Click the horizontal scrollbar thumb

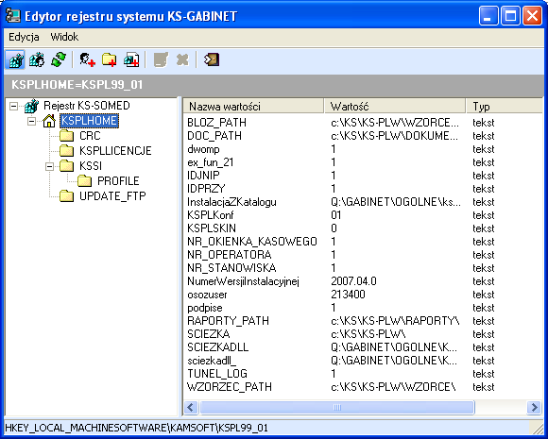point(337,407)
